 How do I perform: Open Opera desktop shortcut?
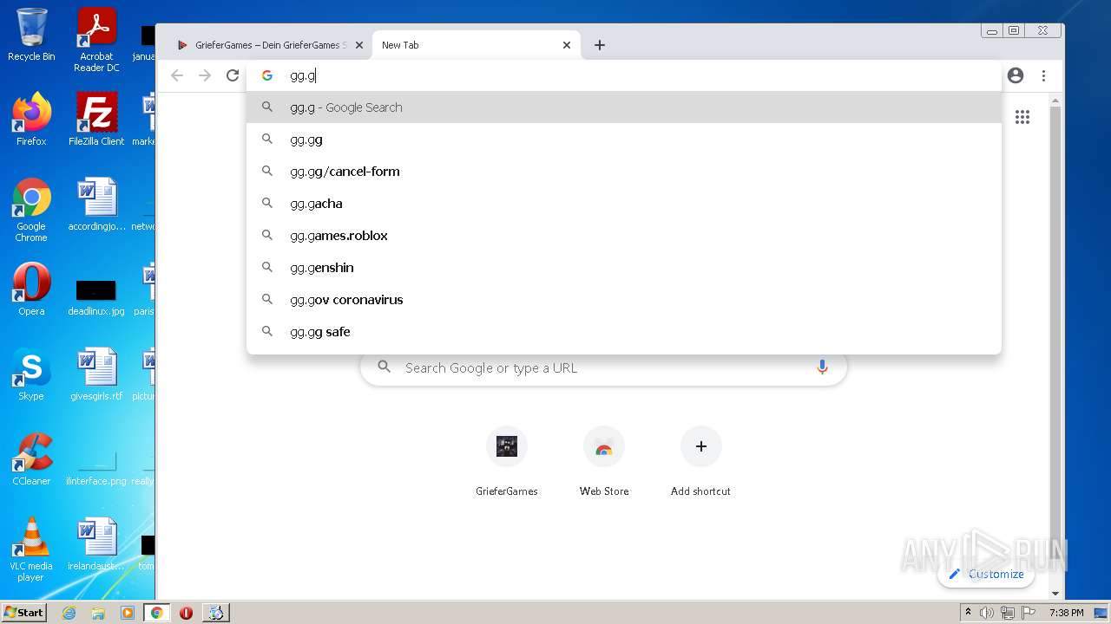coord(31,289)
